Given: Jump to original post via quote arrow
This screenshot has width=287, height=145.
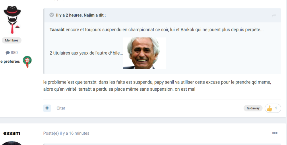Looking at the screenshot, I should click(274, 15).
